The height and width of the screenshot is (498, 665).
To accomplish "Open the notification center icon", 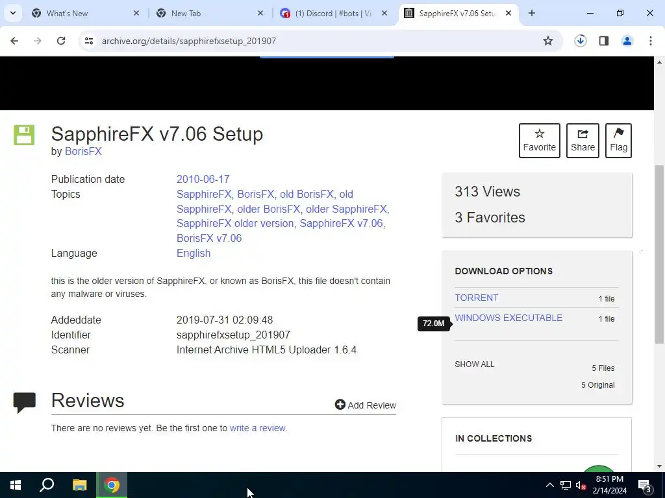I will point(644,485).
